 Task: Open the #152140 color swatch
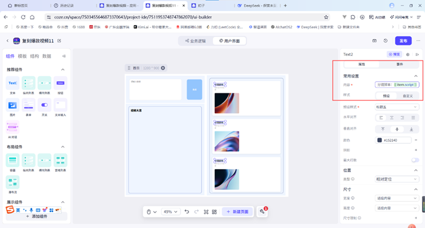[380, 140]
